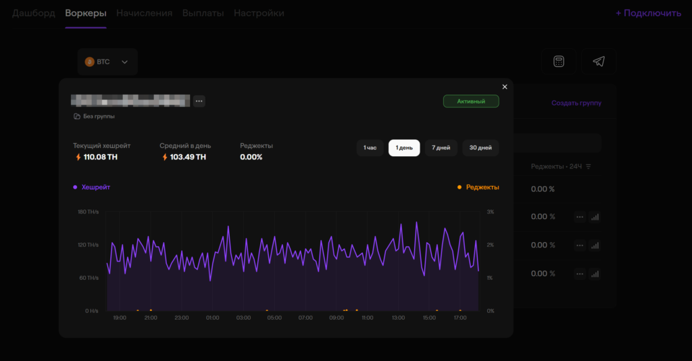Click the sort icon next to Реджекты 24Ч

point(588,166)
